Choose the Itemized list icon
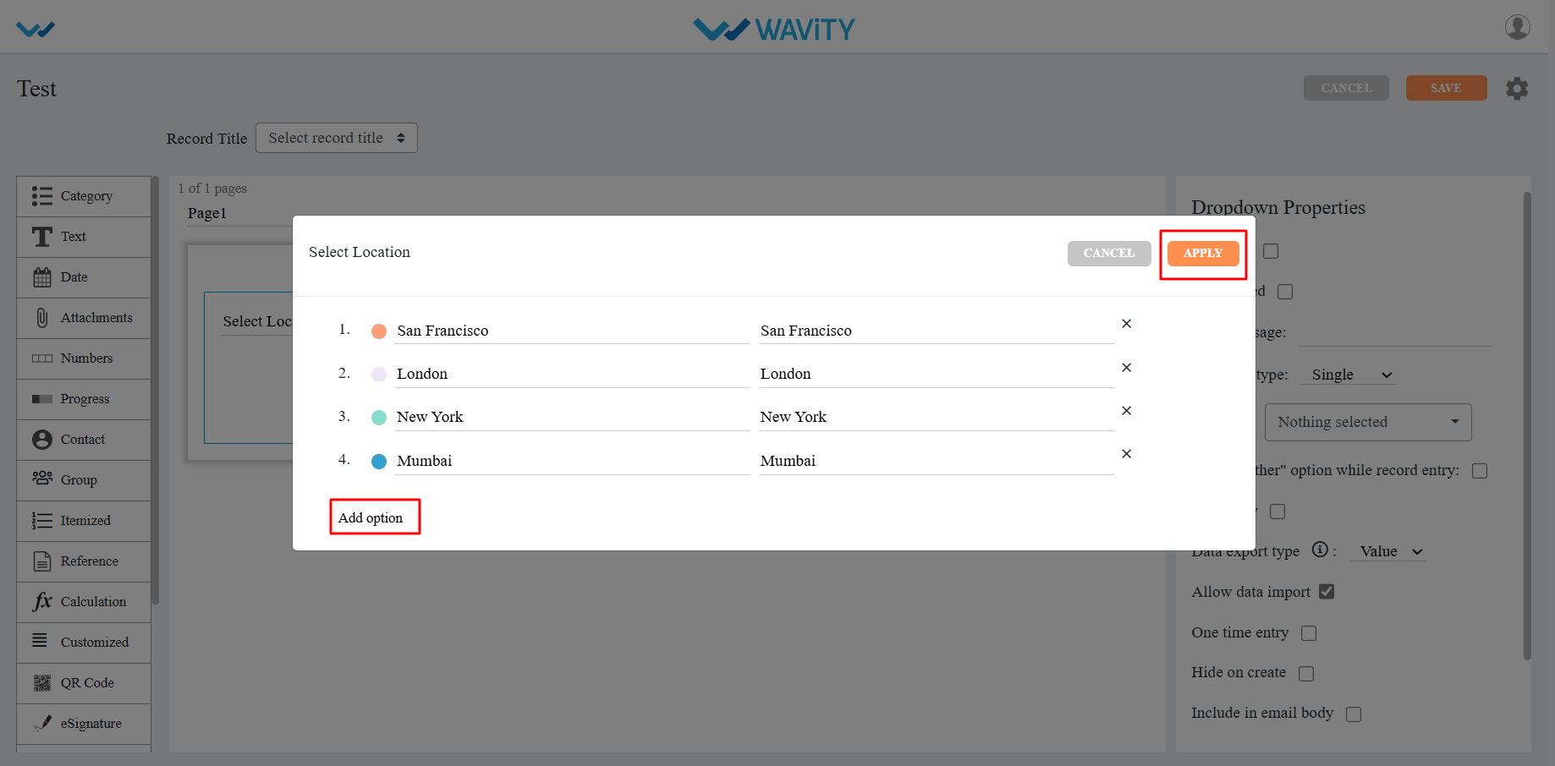This screenshot has width=1555, height=766. click(x=42, y=521)
